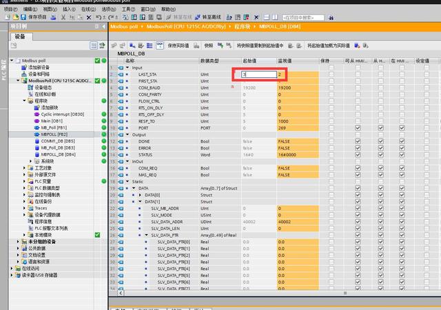Click the split editor vertically icon
Image resolution: width=441 pixels, height=310 pixels.
click(276, 17)
